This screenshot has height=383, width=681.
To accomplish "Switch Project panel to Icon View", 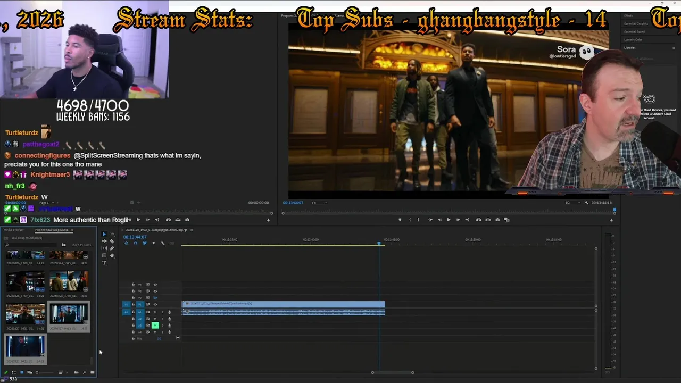I will pyautogui.click(x=22, y=372).
